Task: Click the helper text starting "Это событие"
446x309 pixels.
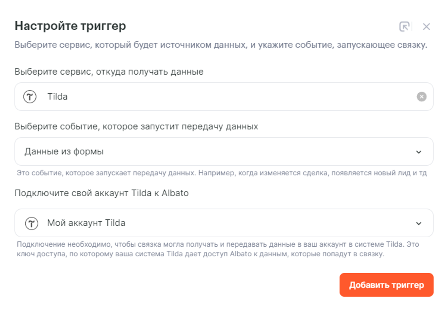Action: coord(222,173)
